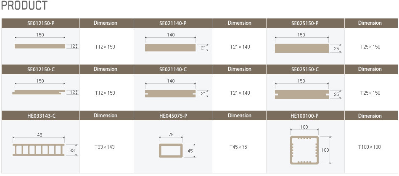Select the HE100100-P header label
399x176 pixels.
click(305, 116)
